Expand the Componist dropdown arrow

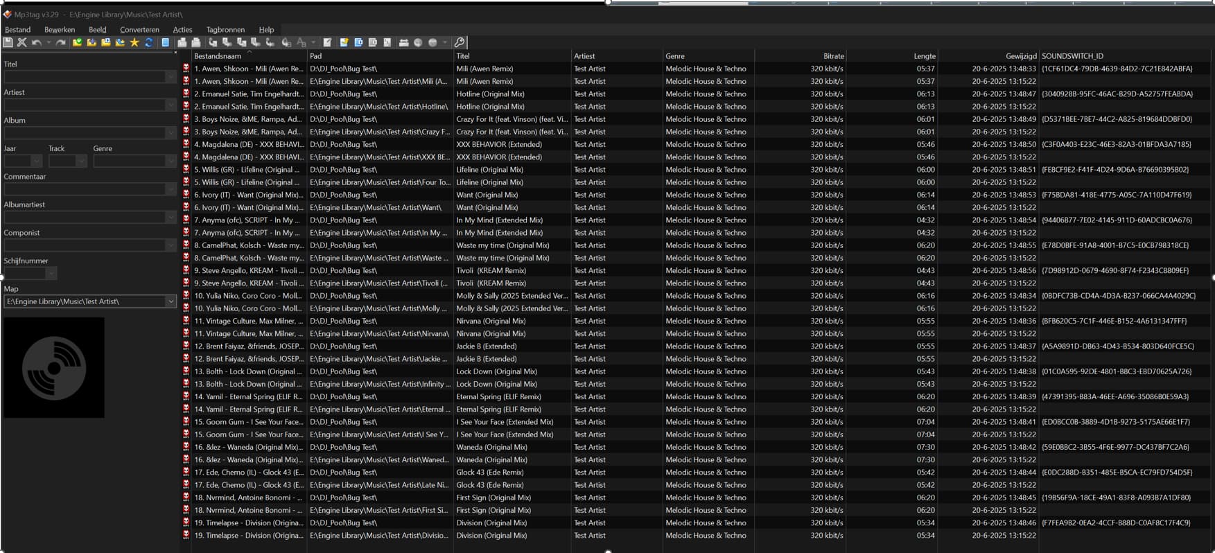point(171,245)
